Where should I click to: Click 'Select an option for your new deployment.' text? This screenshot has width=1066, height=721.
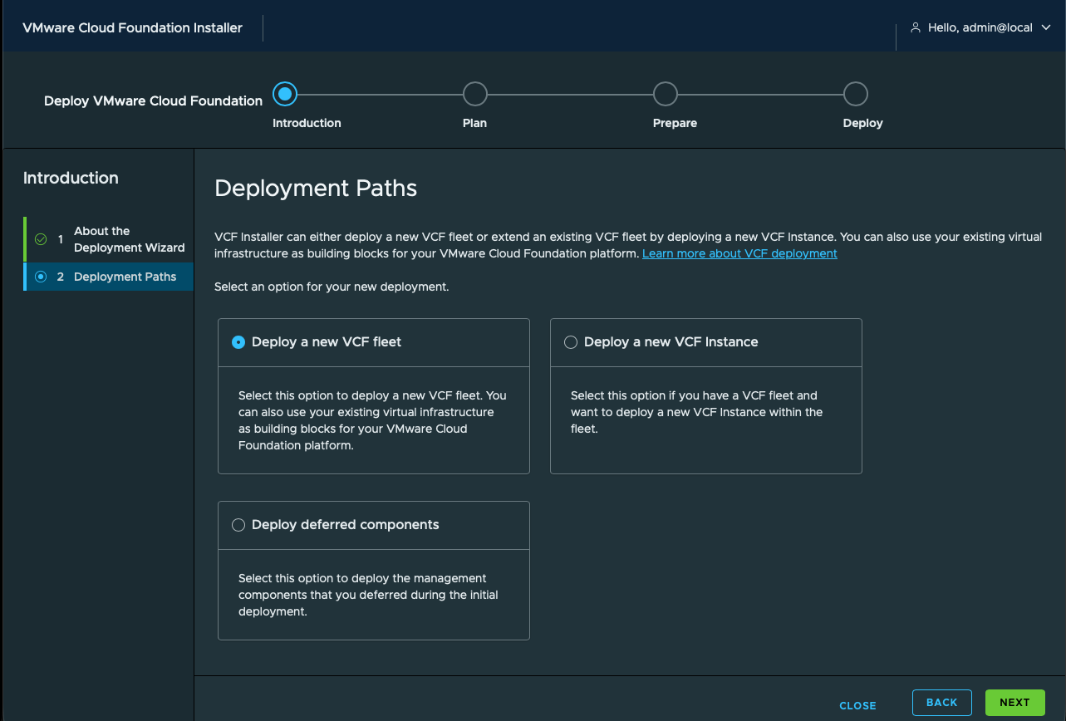point(332,287)
